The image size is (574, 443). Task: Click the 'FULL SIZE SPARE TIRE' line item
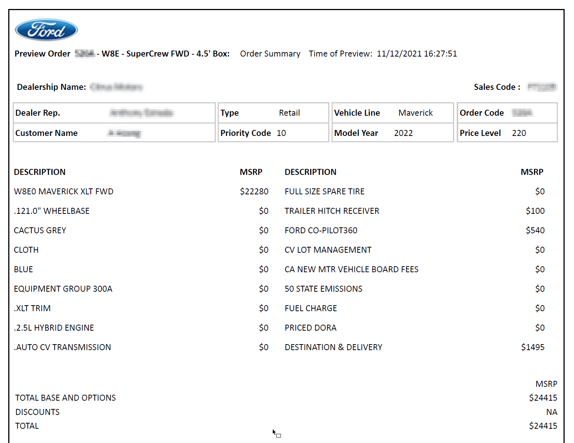(x=324, y=192)
